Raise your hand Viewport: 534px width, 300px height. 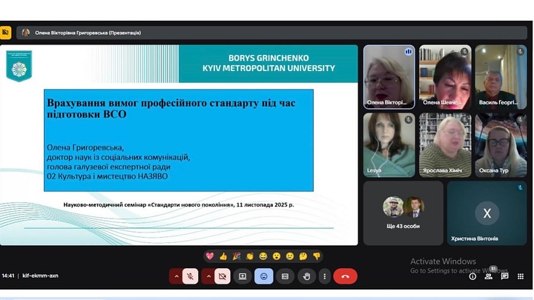pyautogui.click(x=305, y=276)
